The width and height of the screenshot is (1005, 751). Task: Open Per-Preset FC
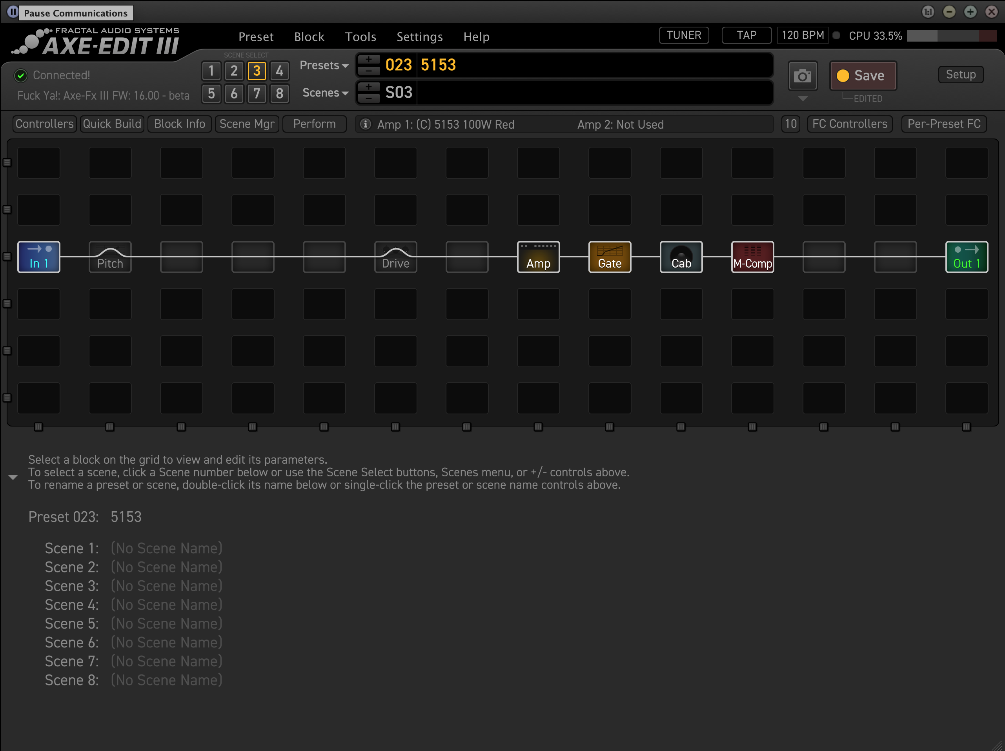coord(944,124)
